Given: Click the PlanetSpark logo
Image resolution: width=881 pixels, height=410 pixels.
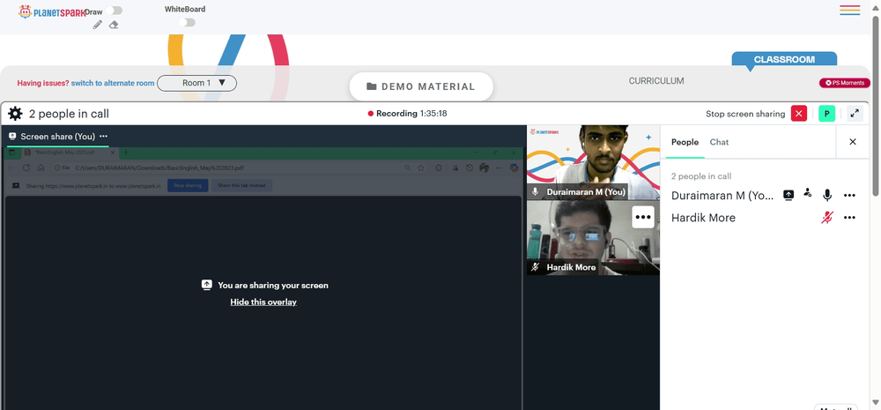Looking at the screenshot, I should pyautogui.click(x=52, y=11).
